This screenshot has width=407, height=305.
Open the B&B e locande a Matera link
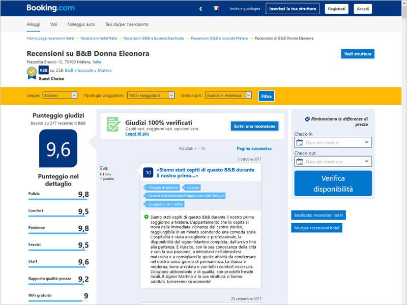(88, 70)
